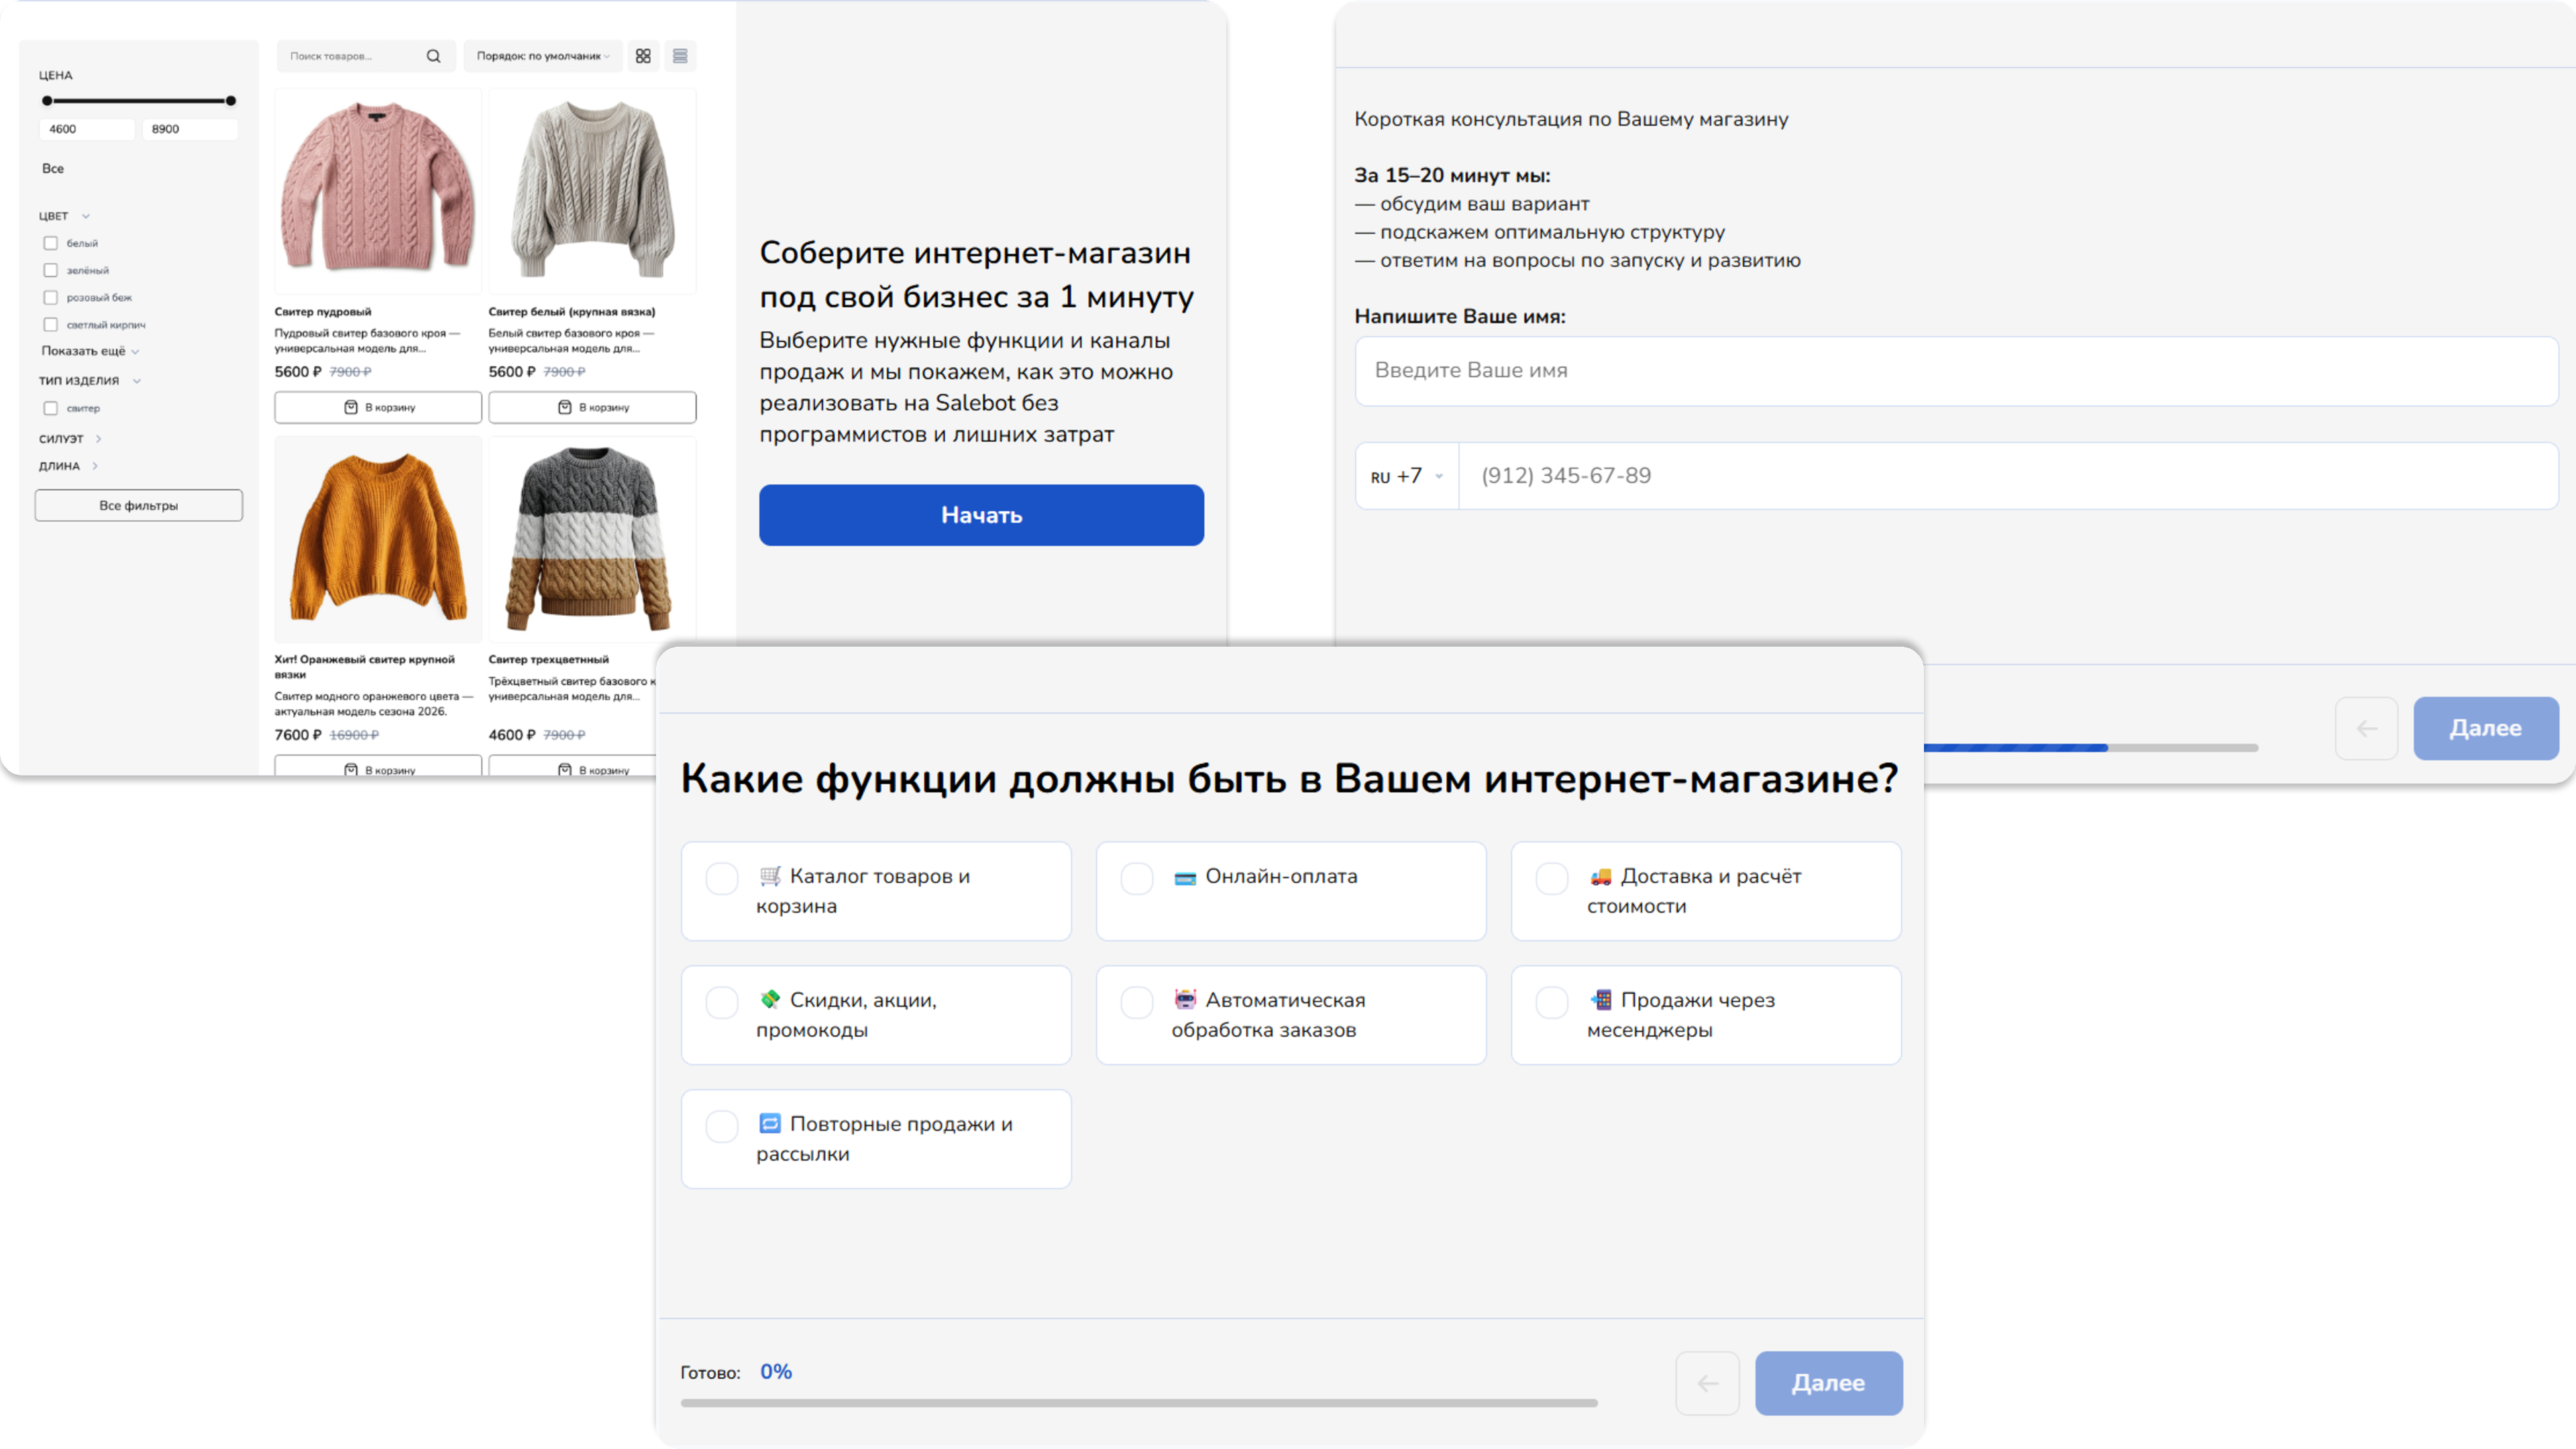Open RU +7 country code dropdown

[x=1407, y=476]
